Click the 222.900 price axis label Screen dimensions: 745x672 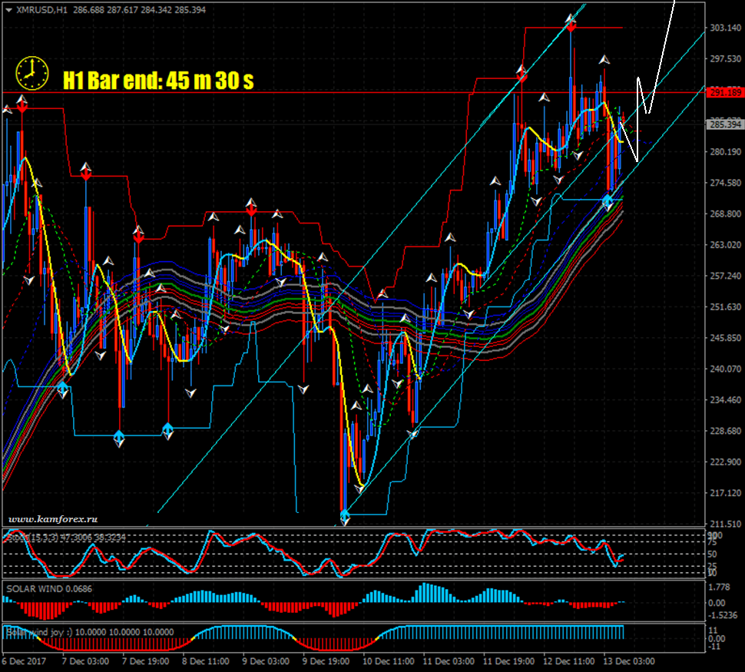pyautogui.click(x=726, y=462)
